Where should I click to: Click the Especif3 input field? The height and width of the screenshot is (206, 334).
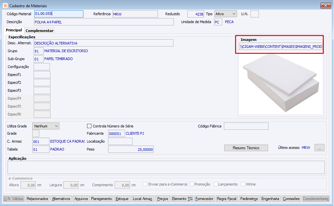(42, 90)
